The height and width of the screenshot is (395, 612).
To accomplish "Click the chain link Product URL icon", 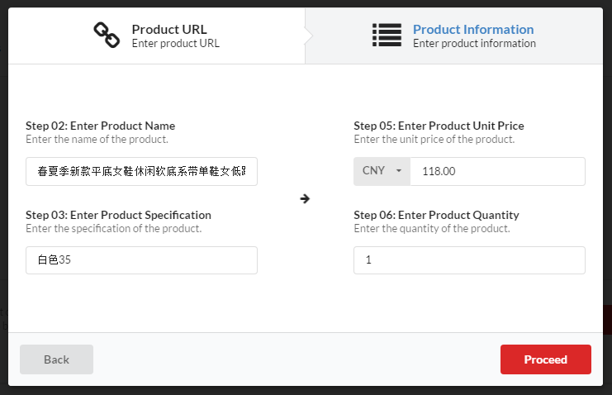I will [107, 36].
